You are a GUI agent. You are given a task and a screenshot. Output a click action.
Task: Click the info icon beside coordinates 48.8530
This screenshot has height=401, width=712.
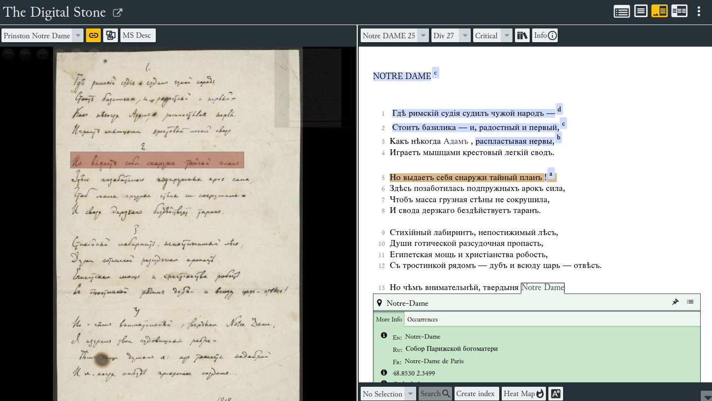(x=384, y=373)
